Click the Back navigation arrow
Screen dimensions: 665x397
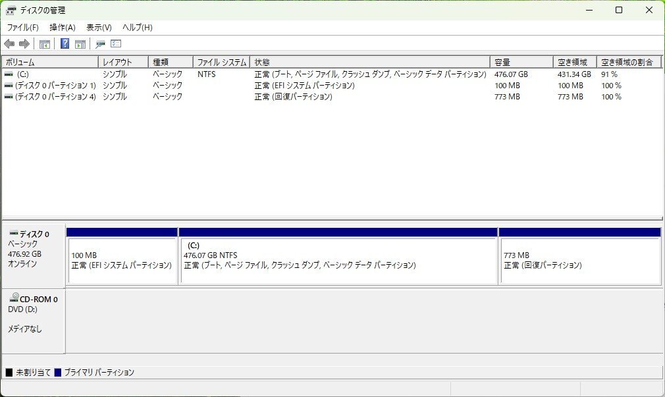pyautogui.click(x=9, y=44)
